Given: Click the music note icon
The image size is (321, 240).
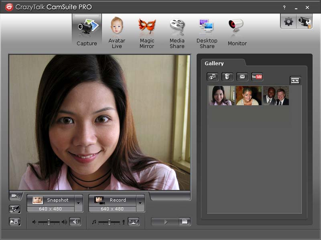Looking at the screenshot, I should coord(94,222).
